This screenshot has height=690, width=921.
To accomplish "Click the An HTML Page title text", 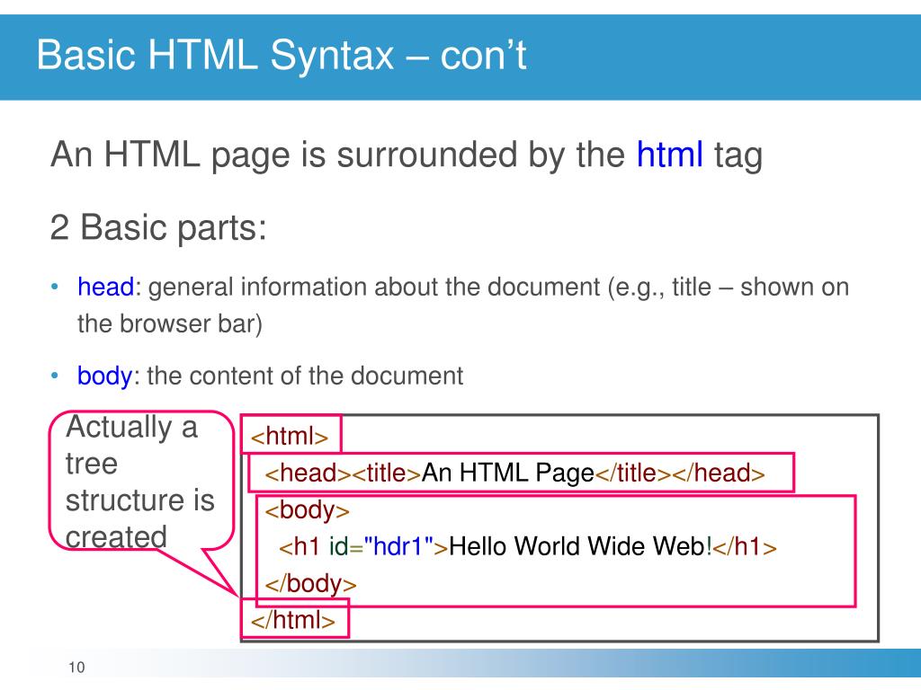I will click(x=504, y=473).
